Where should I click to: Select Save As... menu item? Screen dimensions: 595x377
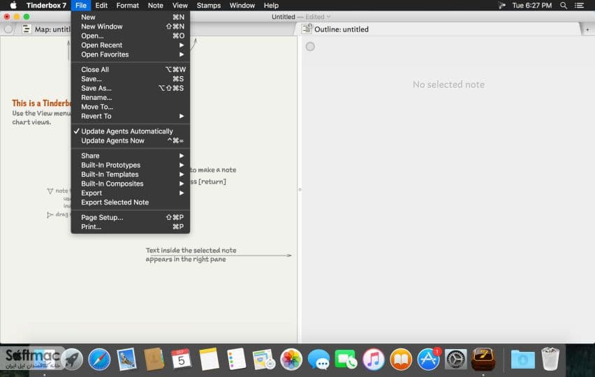(x=130, y=88)
